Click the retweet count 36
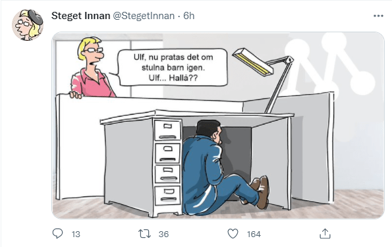Image resolution: width=392 pixels, height=247 pixels. (x=163, y=234)
